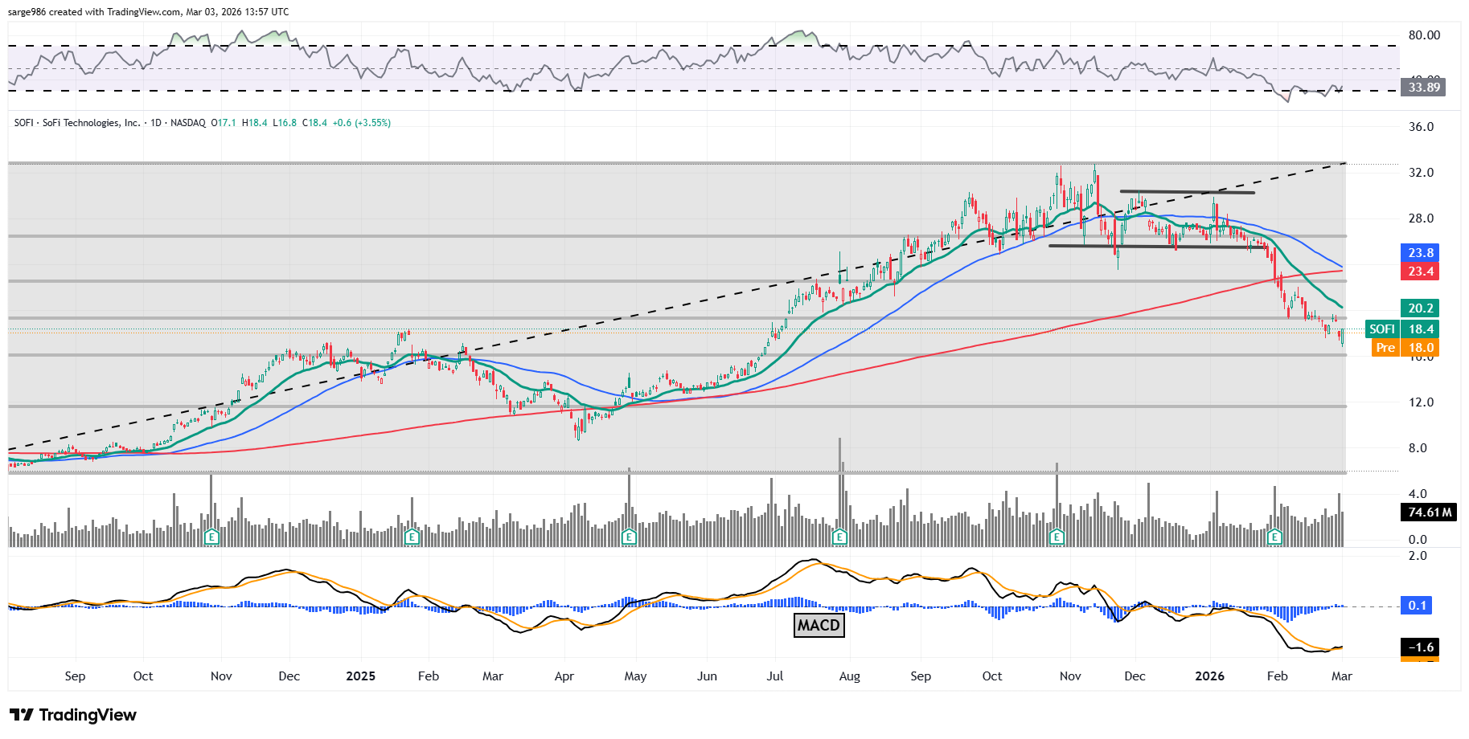Open the earnings marker before Nov 2025

[1057, 537]
